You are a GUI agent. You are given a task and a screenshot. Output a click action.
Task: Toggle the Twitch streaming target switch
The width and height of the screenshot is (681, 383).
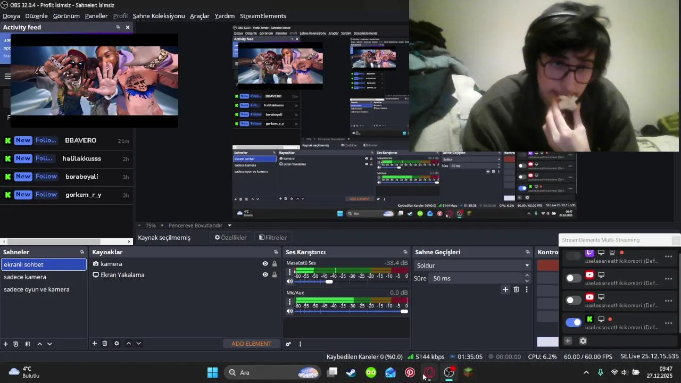pyautogui.click(x=574, y=256)
